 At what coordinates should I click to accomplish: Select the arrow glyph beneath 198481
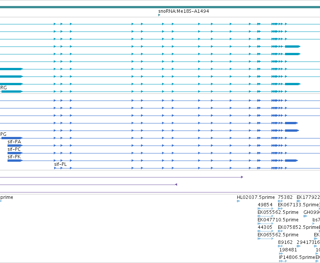(281, 254)
